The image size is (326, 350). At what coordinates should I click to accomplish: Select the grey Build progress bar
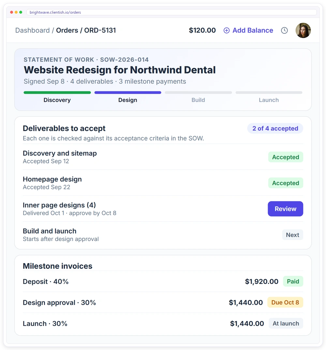(198, 92)
